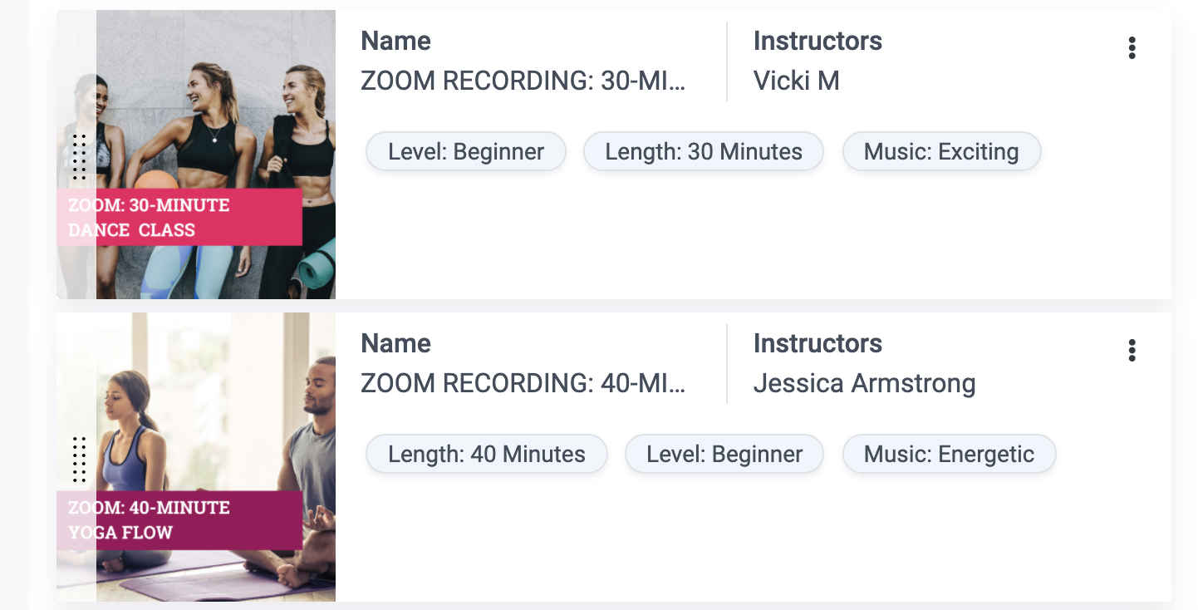Click the Name heading on the dance class card
The height and width of the screenshot is (610, 1198).
click(395, 41)
